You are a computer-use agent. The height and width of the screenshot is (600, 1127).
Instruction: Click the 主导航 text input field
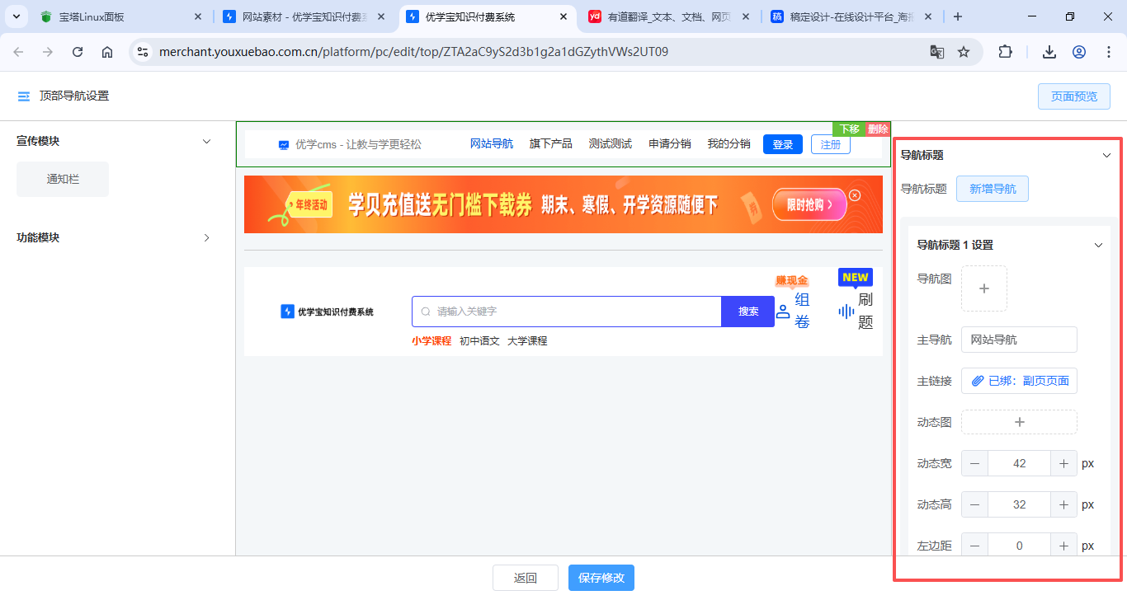(x=1019, y=340)
